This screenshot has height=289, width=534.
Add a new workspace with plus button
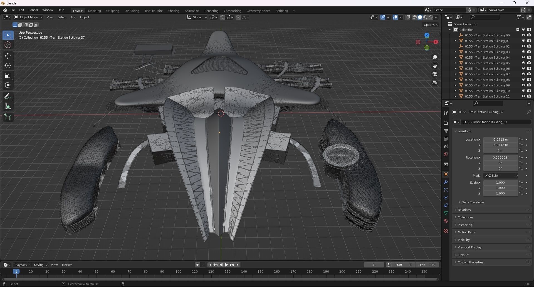click(x=294, y=11)
